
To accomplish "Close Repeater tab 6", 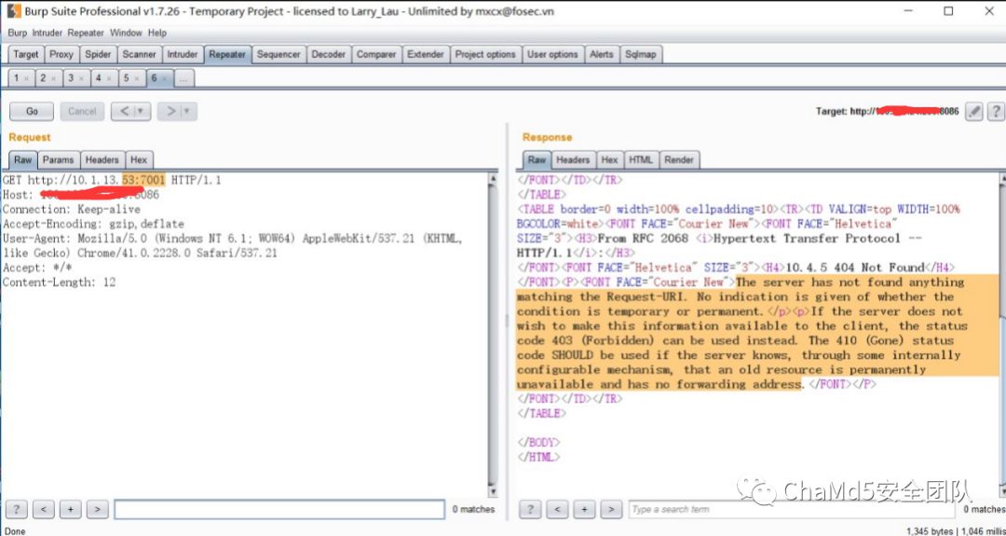I will click(165, 78).
